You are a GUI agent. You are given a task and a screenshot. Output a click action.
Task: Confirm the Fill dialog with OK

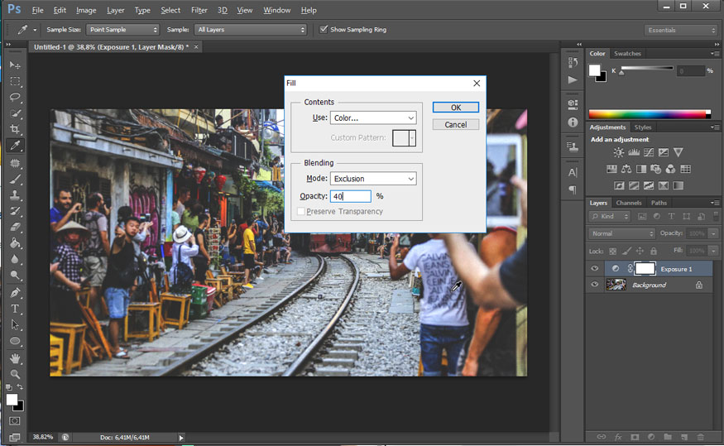tap(455, 108)
